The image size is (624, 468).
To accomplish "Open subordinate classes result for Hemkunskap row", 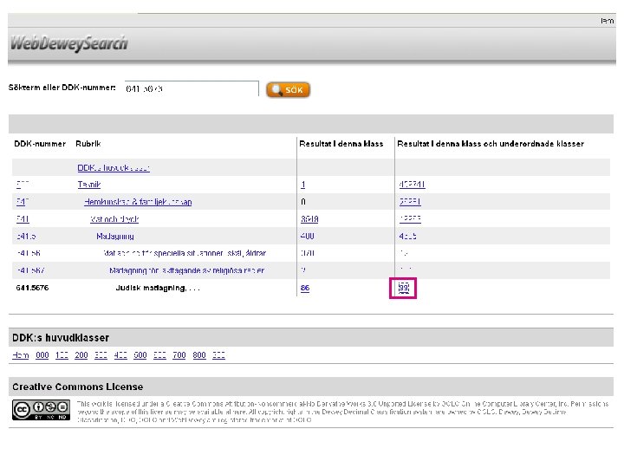I will point(410,202).
